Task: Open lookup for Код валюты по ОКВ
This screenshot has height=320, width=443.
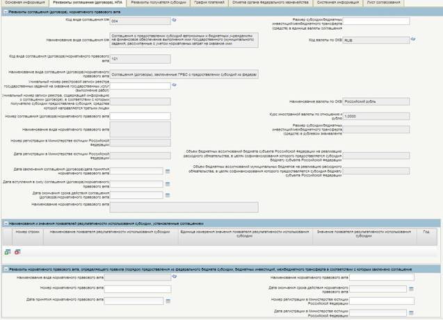Action: click(x=412, y=40)
